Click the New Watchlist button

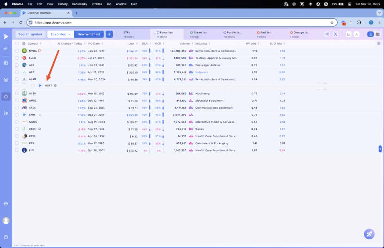click(x=88, y=34)
